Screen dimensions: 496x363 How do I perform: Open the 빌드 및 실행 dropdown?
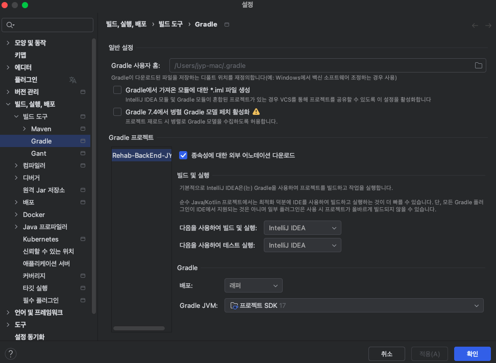click(303, 228)
